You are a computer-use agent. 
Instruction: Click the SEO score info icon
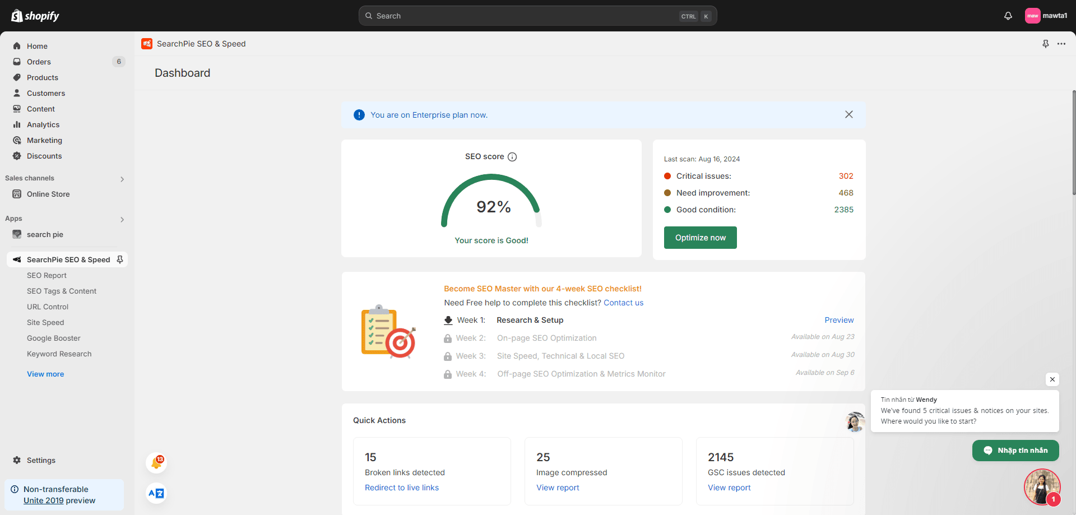pos(512,157)
